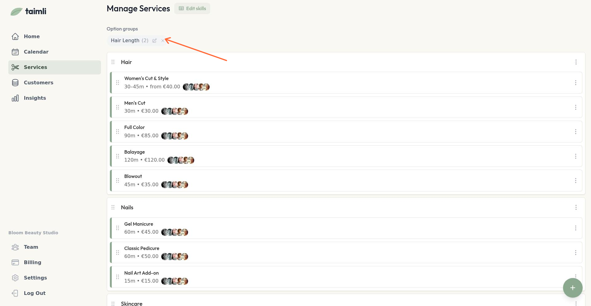Open Billing in the studio menu

click(x=32, y=262)
